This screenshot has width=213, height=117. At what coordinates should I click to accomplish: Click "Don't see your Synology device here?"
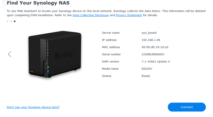point(33,107)
